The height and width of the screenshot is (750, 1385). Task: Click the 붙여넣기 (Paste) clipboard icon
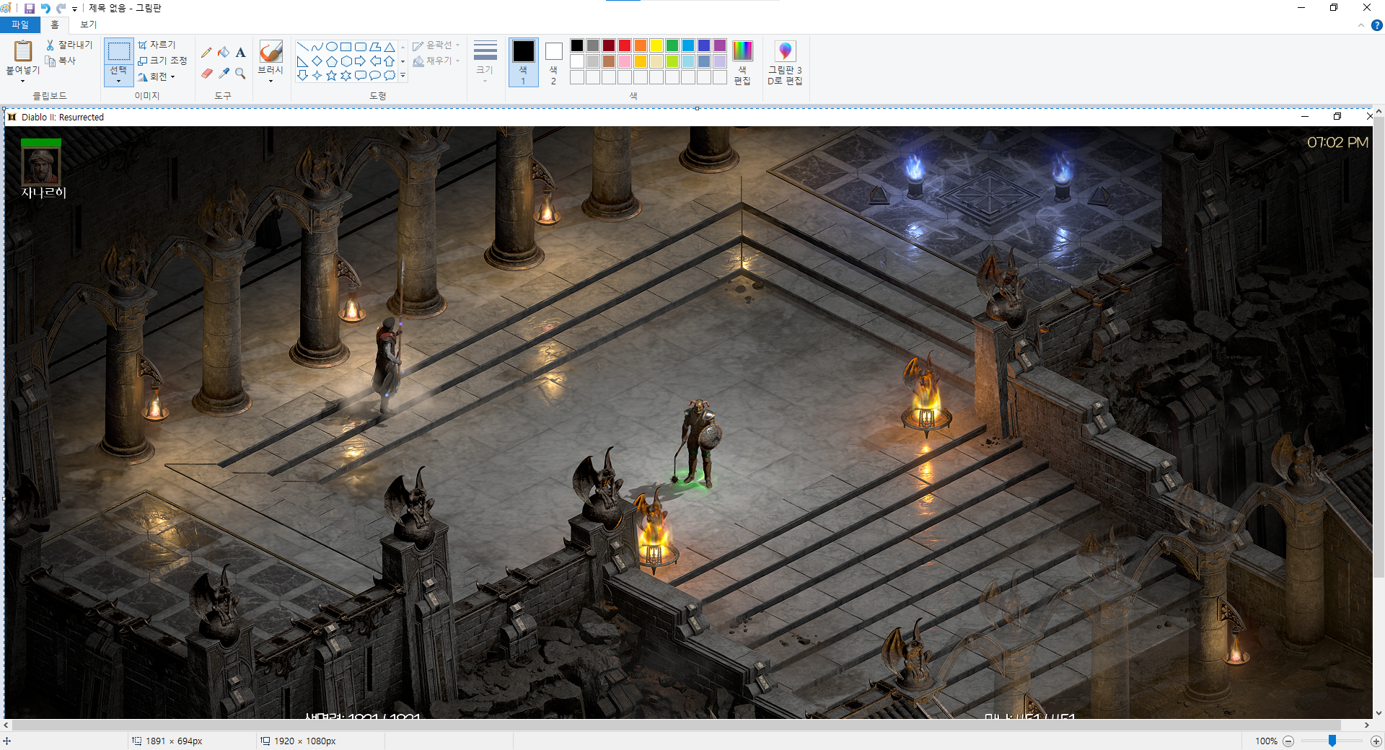pyautogui.click(x=23, y=50)
